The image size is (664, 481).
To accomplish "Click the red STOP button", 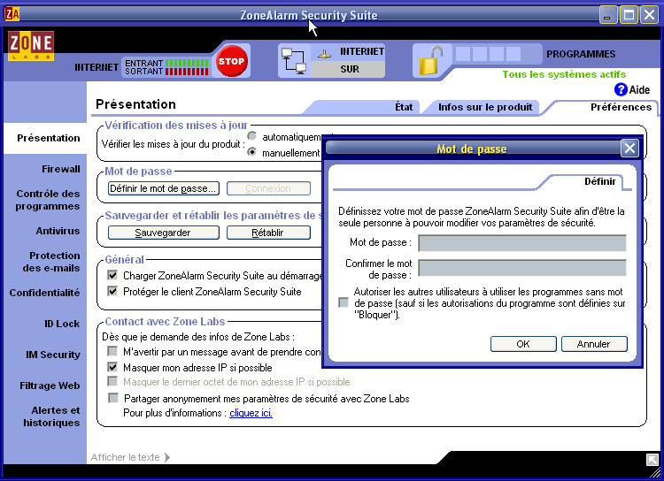I will (x=231, y=61).
